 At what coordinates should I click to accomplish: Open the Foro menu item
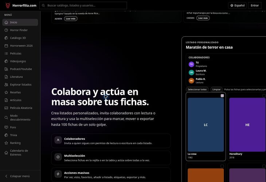(x=20, y=128)
